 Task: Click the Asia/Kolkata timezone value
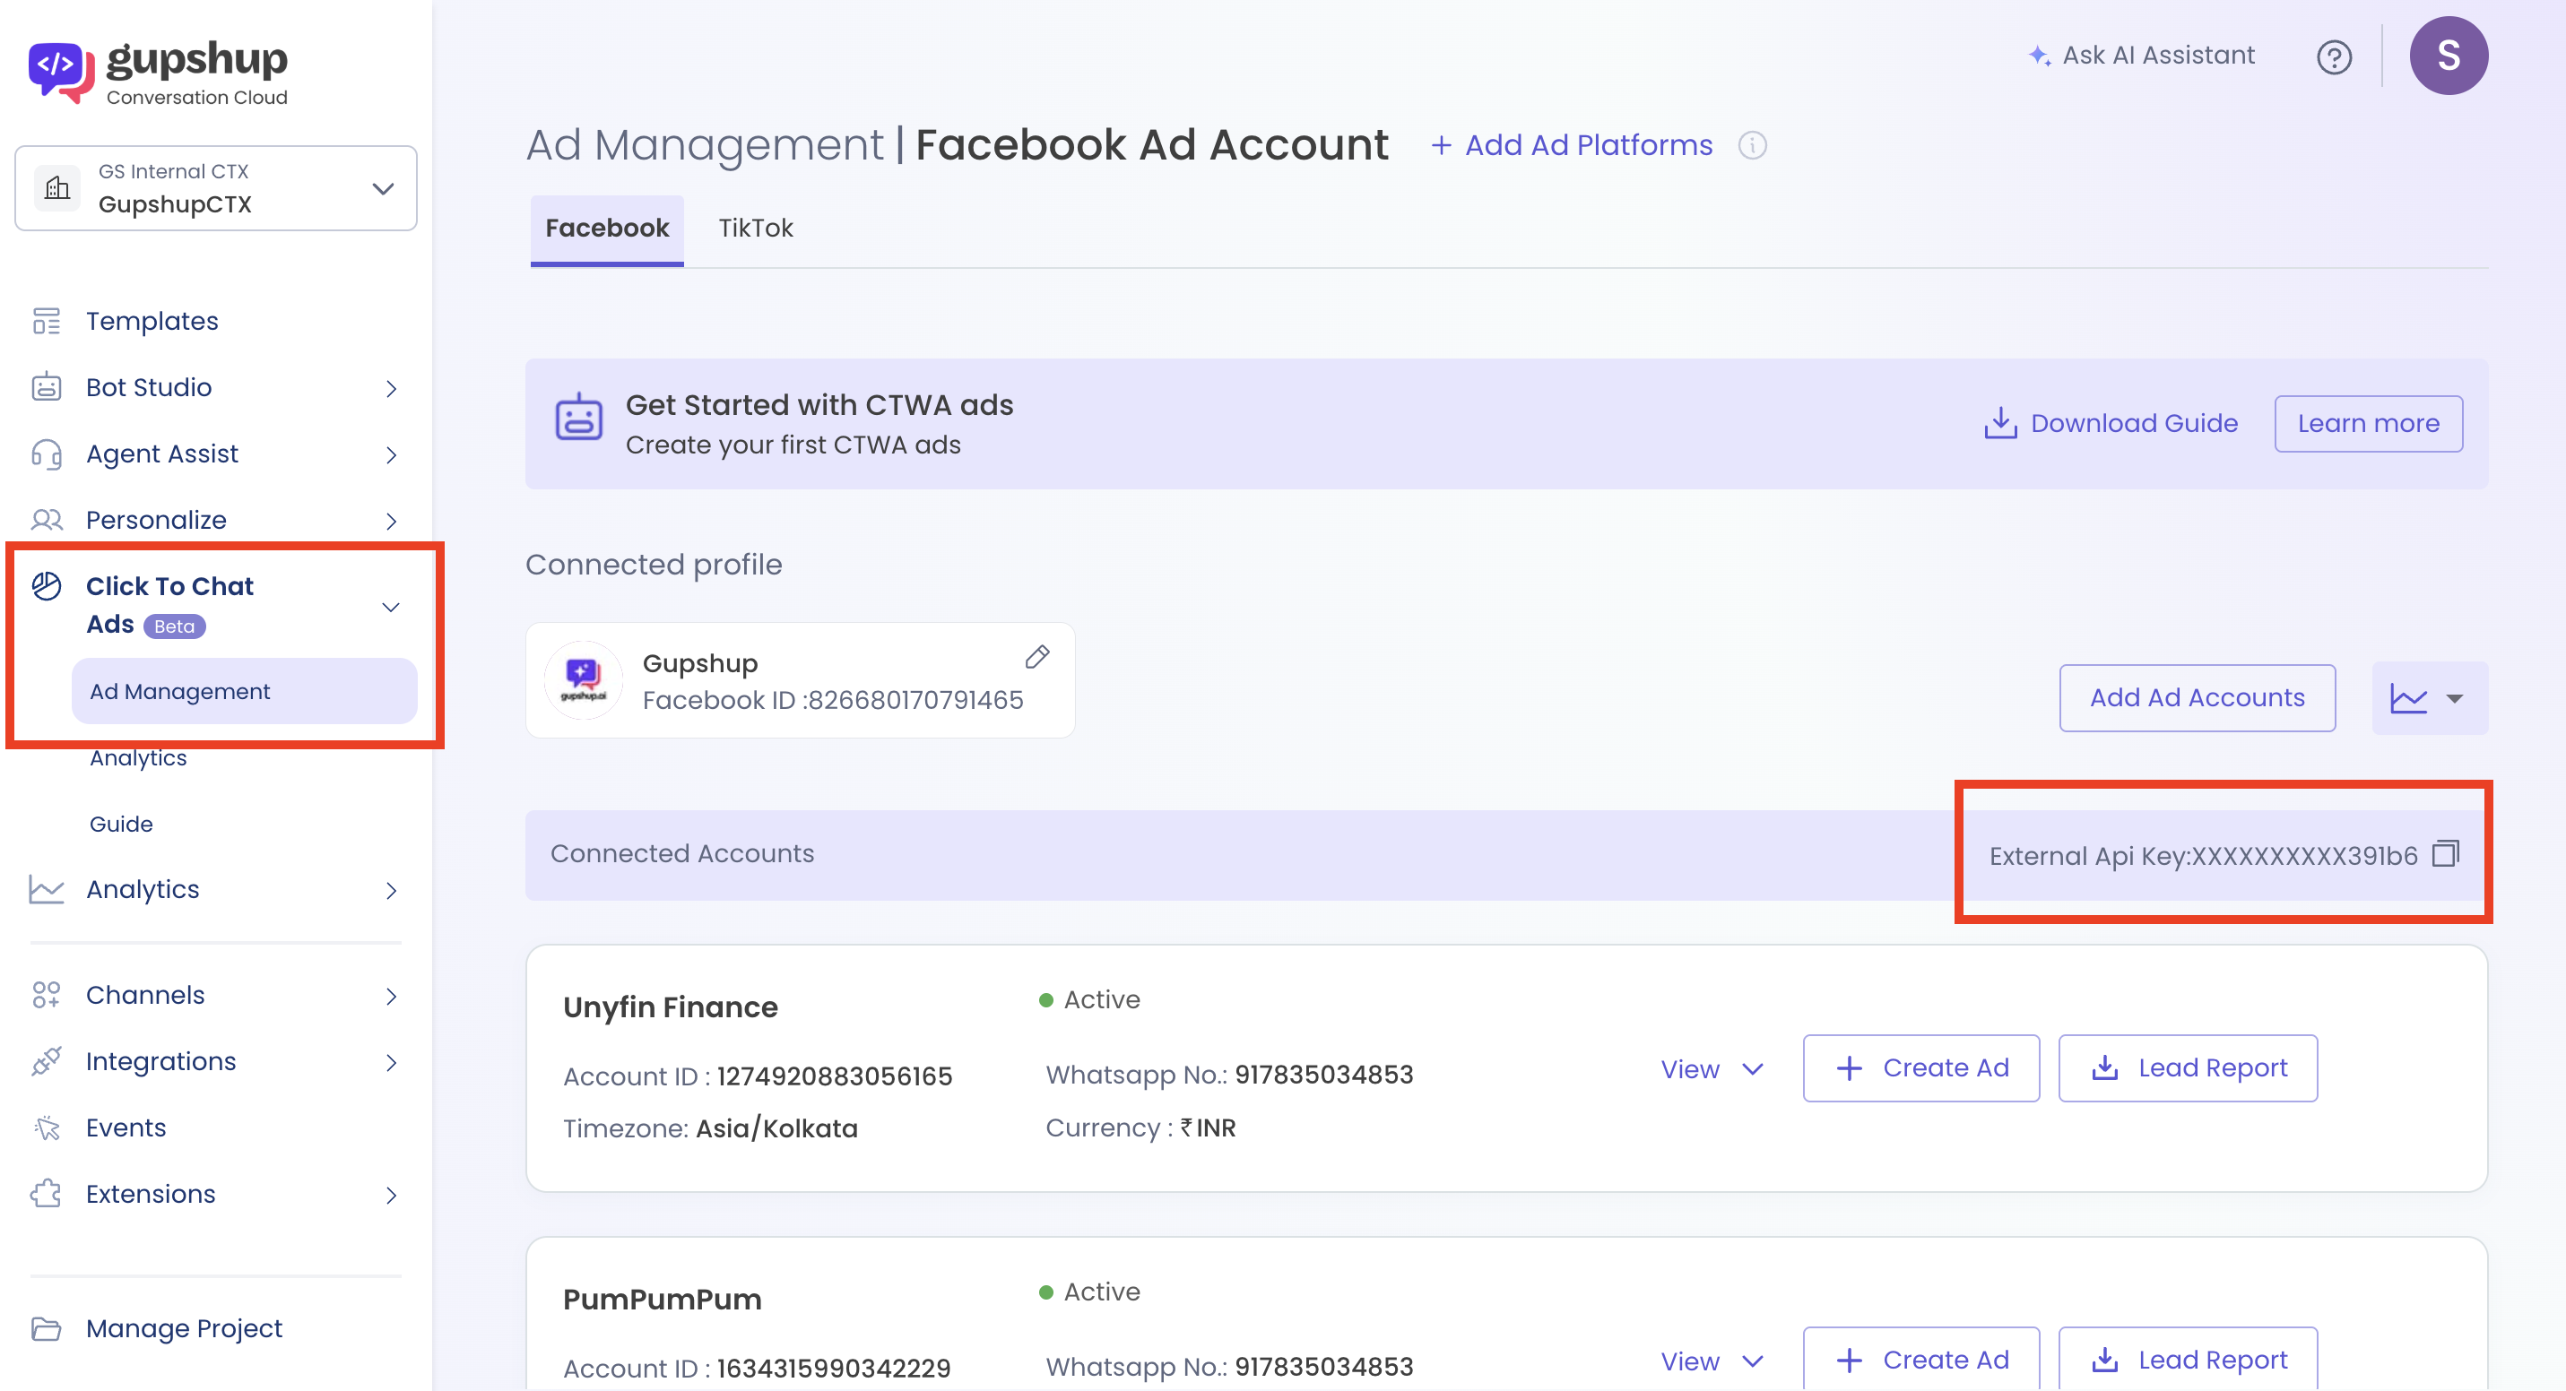(777, 1128)
